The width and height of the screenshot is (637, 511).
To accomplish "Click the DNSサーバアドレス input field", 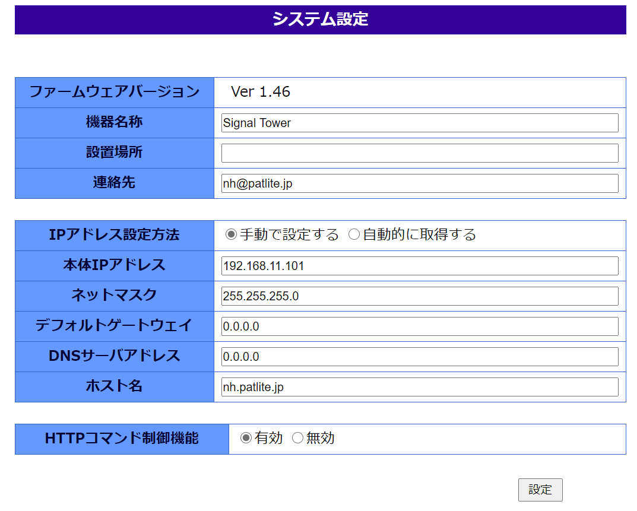I will point(420,357).
